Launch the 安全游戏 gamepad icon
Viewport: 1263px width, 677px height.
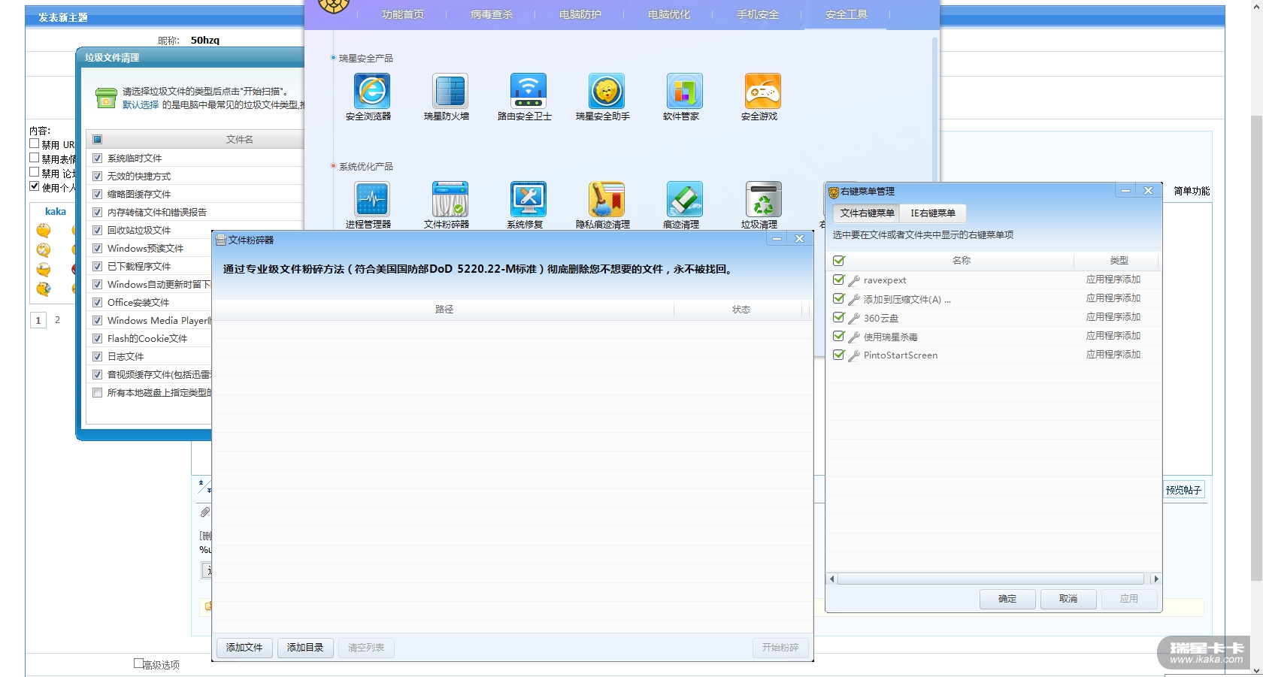point(763,92)
